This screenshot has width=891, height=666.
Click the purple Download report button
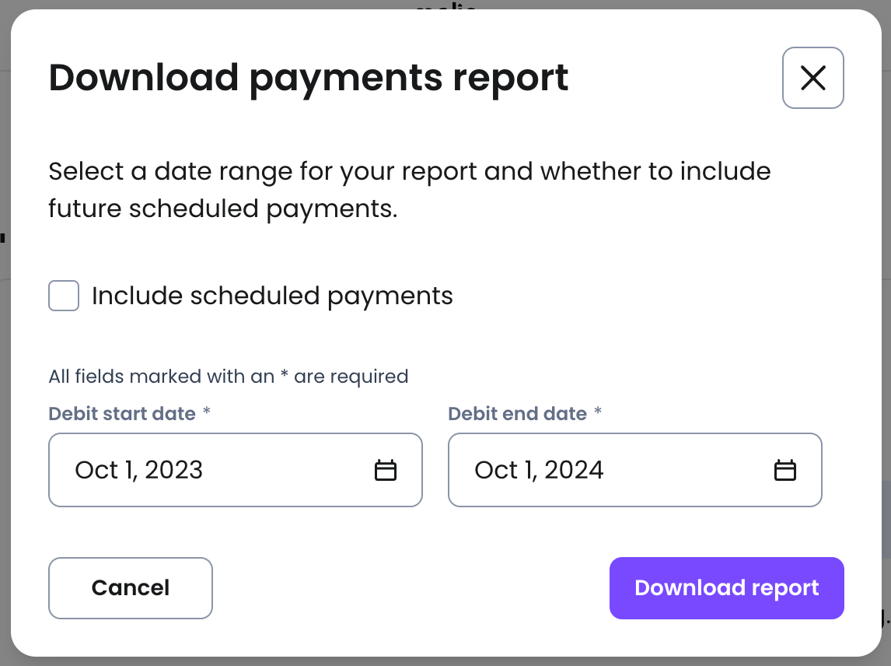coord(726,588)
